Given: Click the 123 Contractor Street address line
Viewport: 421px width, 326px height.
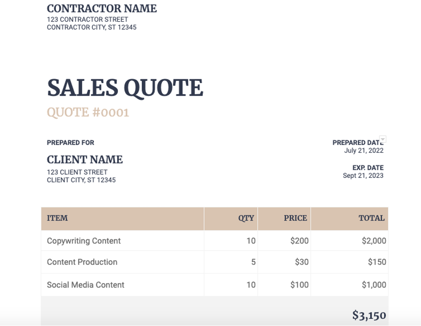Looking at the screenshot, I should [x=87, y=19].
